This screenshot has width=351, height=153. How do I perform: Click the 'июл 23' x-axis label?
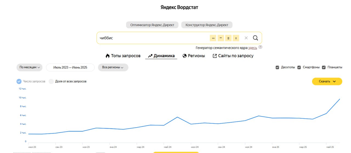[32, 147]
